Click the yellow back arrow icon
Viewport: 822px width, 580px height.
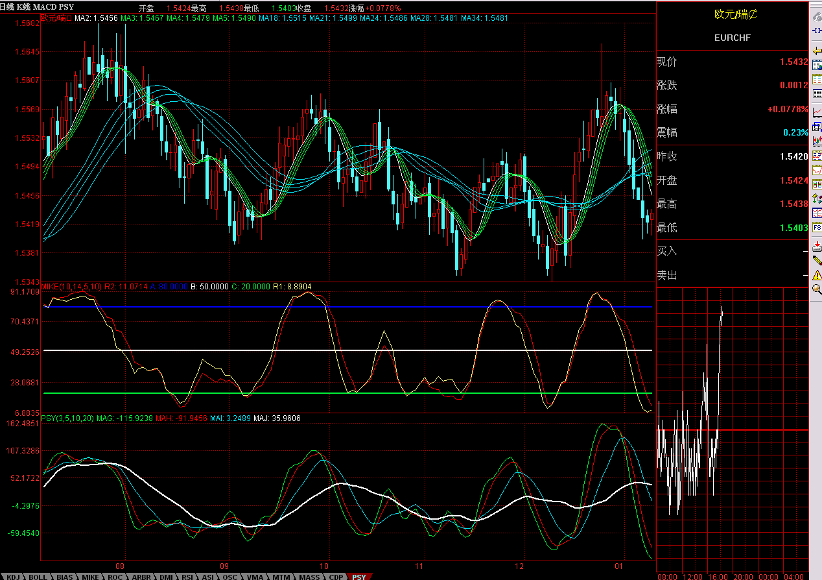coord(817,51)
